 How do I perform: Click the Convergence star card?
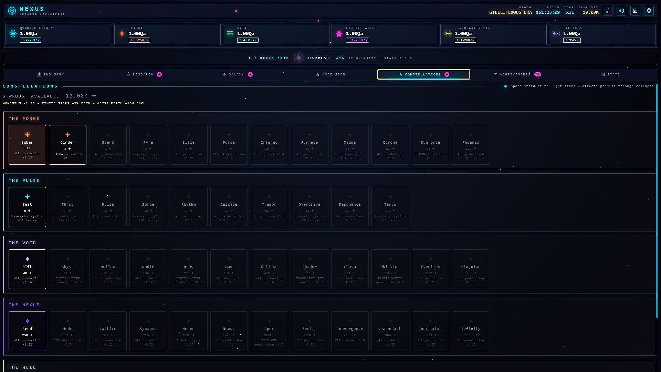[x=349, y=331]
